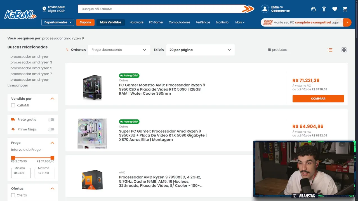358x201 pixels.
Task: Check the Oferta checkbox
Action: click(13, 195)
